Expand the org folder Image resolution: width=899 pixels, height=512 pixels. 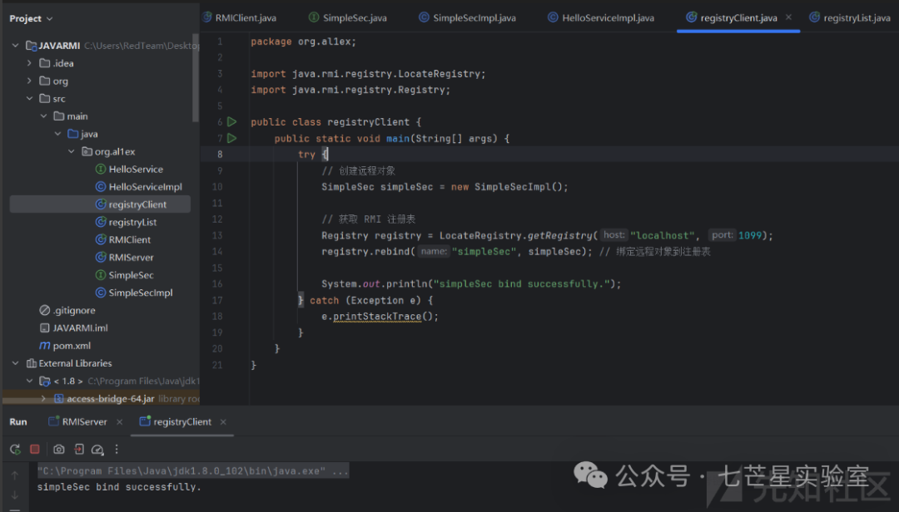29,81
